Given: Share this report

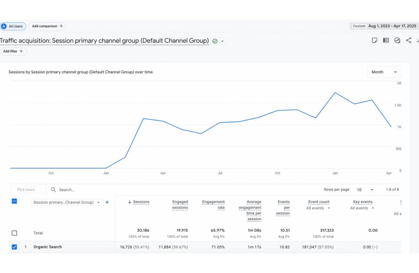Looking at the screenshot, I should (409, 40).
